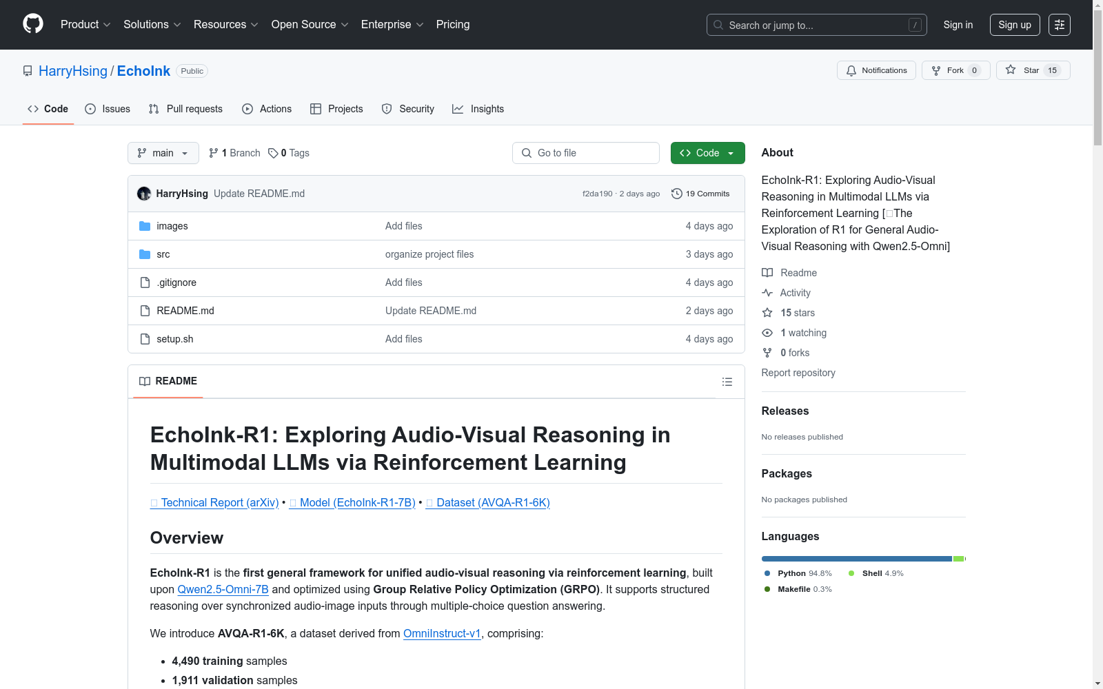Focus the Go to file input
This screenshot has height=689, width=1103.
point(586,153)
